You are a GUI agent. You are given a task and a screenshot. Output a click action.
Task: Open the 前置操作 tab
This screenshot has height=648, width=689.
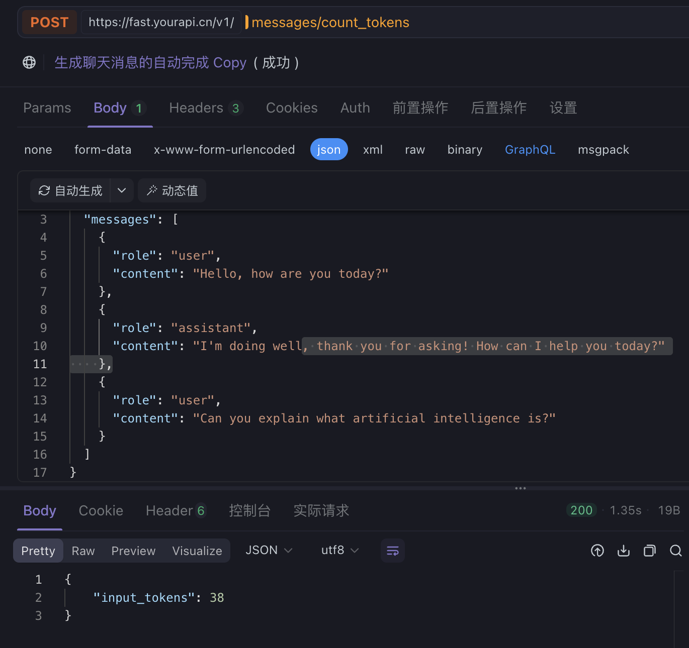point(420,108)
